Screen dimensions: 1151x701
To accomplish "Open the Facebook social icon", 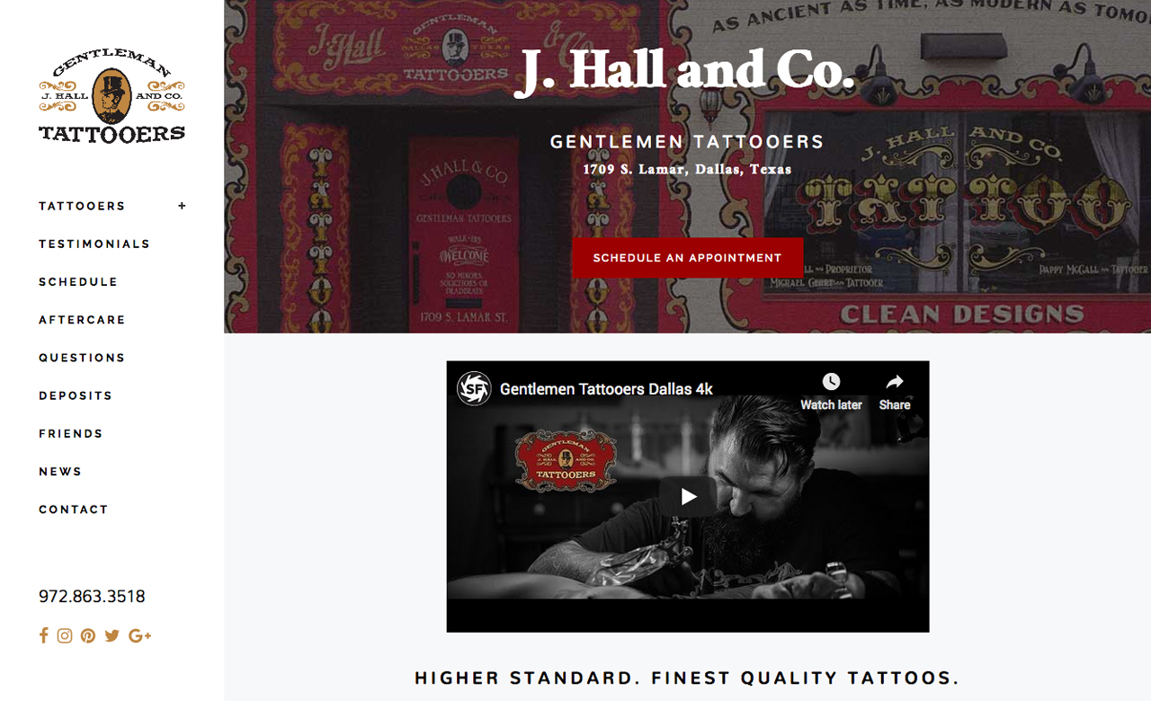I will coord(43,635).
